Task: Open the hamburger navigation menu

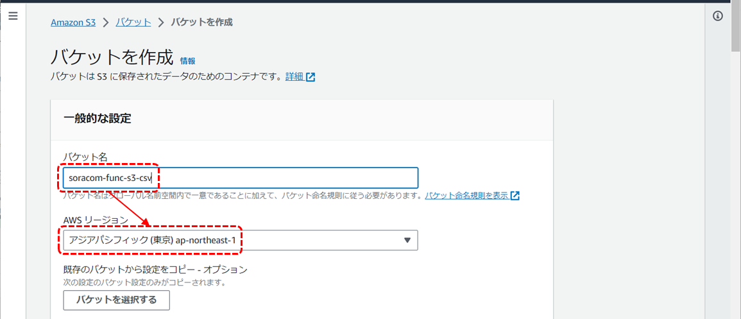Action: [x=13, y=16]
